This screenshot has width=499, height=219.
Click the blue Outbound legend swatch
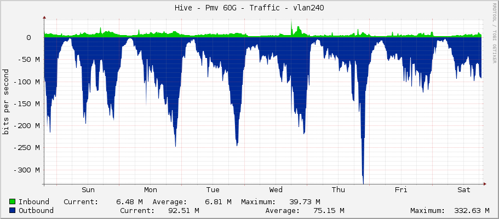tap(13, 210)
